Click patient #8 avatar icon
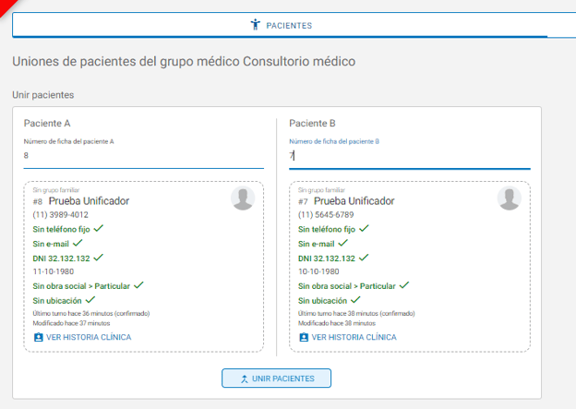Viewport: 576px width, 409px height. (x=243, y=198)
